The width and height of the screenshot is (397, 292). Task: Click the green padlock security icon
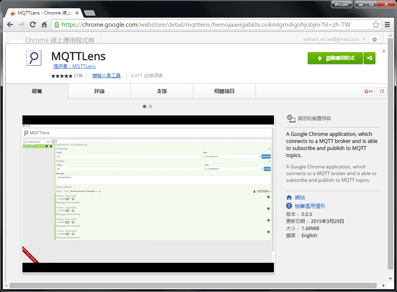(57, 24)
